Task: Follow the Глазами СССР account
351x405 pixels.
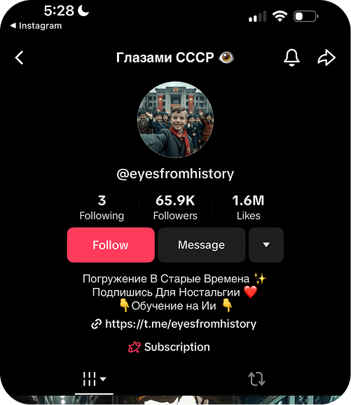Action: tap(111, 245)
